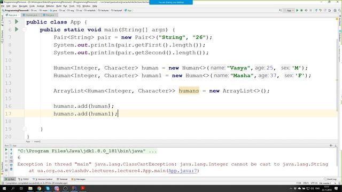
Task: Click the console output line "6"
Action: click(19, 157)
